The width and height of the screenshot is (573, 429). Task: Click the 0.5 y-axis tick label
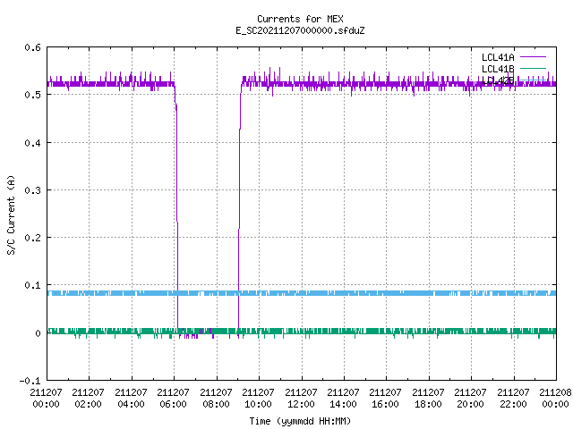(32, 95)
